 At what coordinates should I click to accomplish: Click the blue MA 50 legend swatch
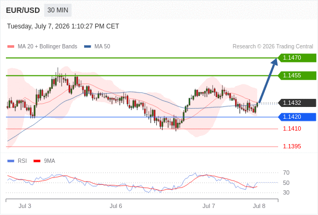(x=87, y=47)
